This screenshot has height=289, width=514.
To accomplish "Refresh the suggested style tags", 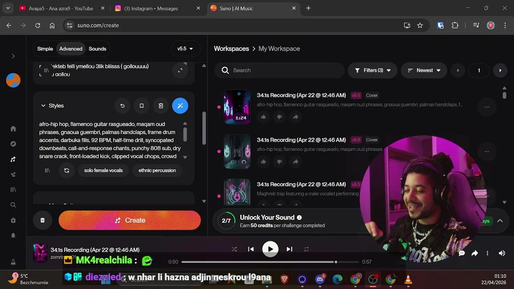I will coord(67,170).
